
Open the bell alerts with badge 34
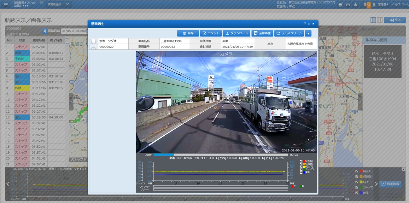click(366, 5)
